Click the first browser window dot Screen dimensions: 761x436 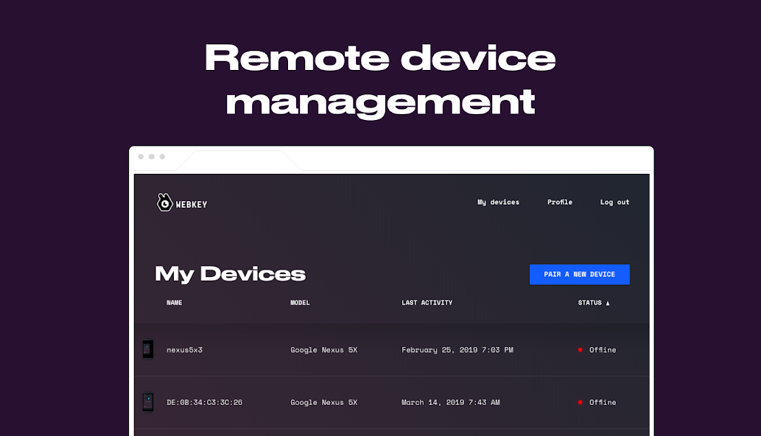pos(141,157)
